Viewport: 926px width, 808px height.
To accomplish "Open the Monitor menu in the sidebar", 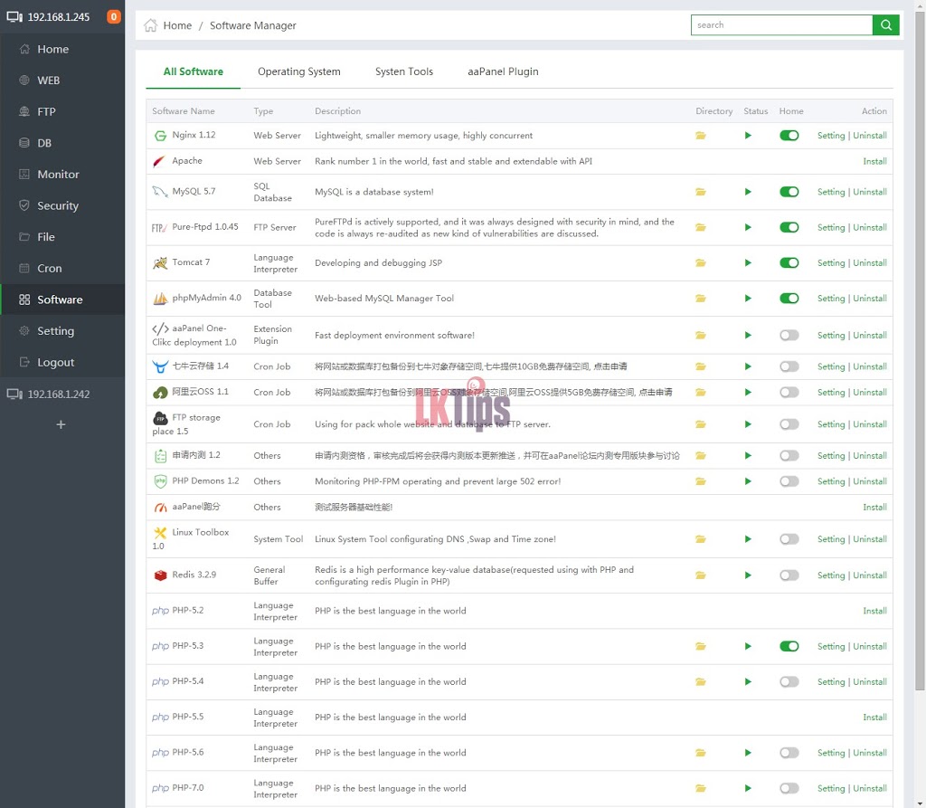I will (x=62, y=175).
